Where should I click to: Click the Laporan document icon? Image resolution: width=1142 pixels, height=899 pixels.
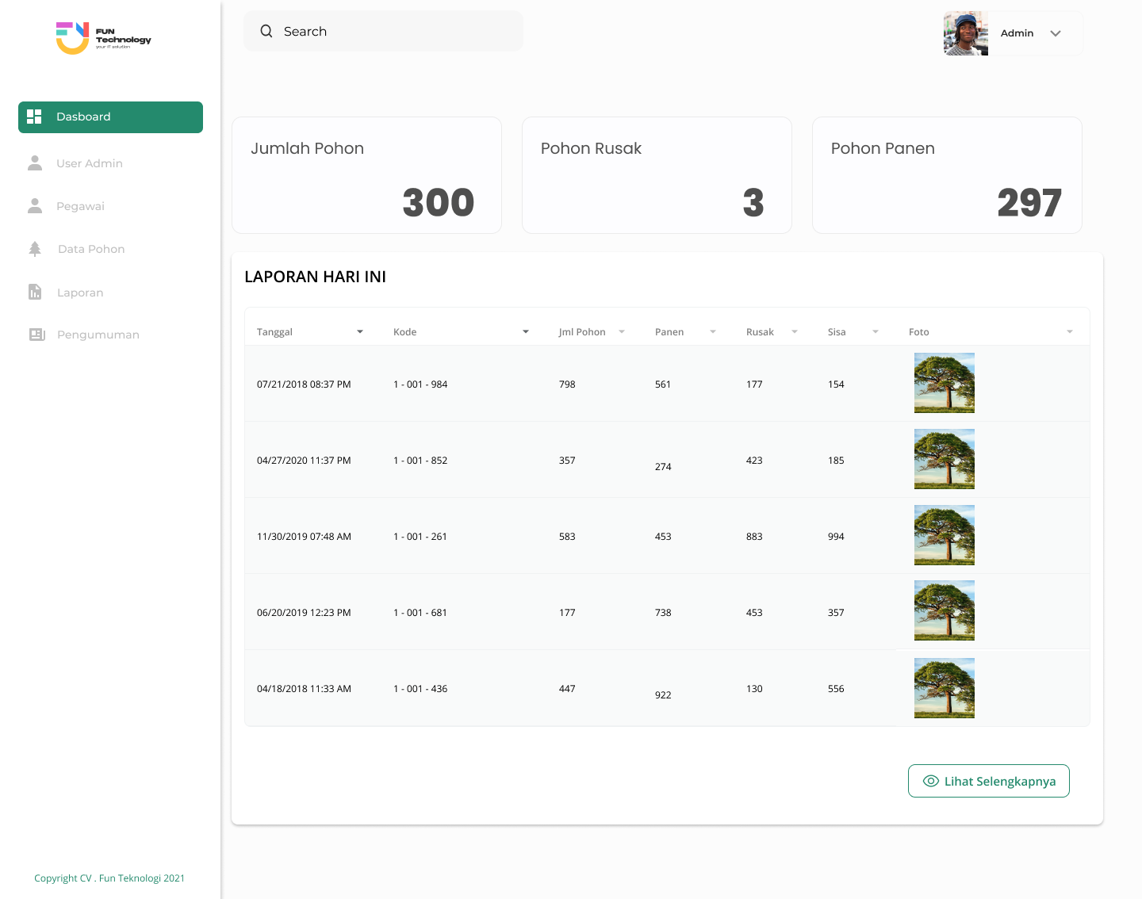35,292
